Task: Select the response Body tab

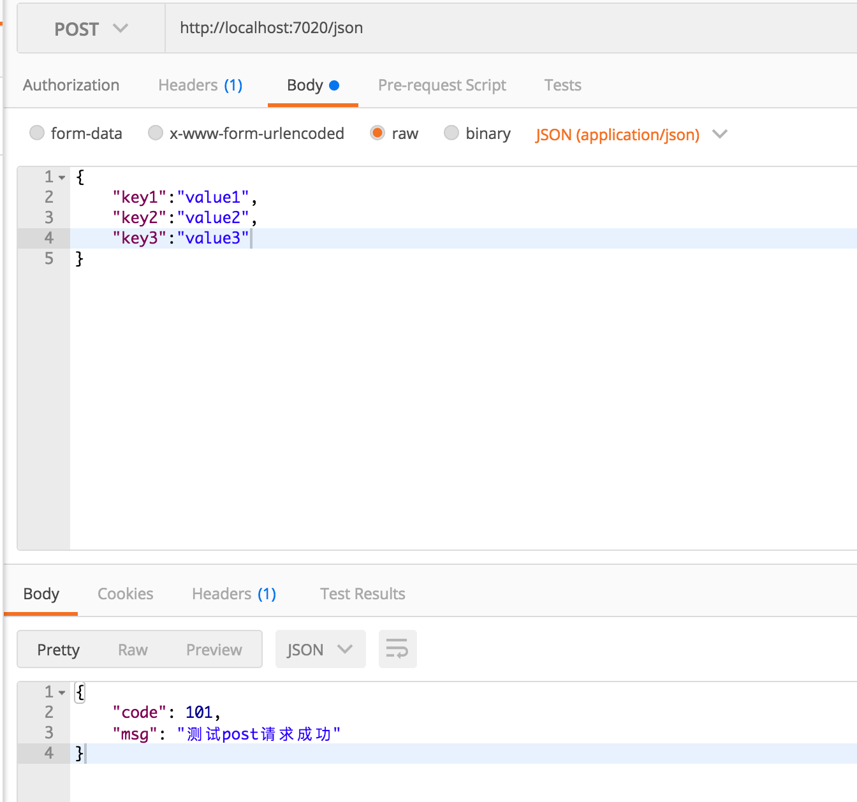Action: 41,594
